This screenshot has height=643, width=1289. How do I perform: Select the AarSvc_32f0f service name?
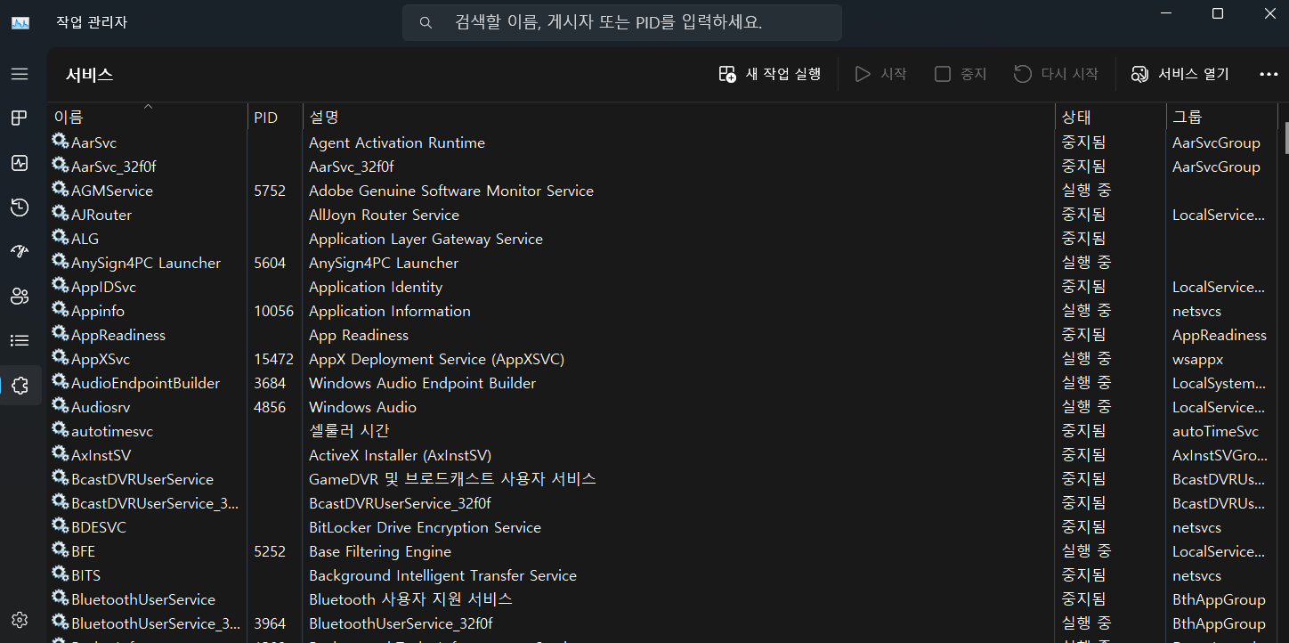pyautogui.click(x=114, y=167)
